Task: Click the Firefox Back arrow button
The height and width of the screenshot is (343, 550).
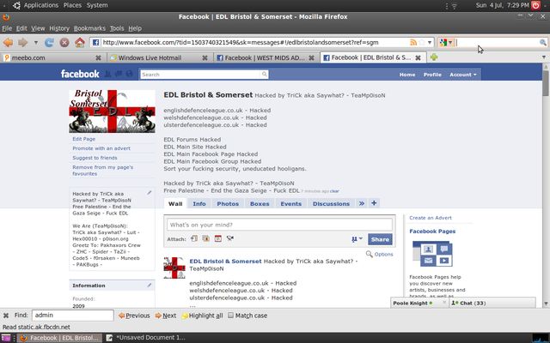Action: point(9,42)
